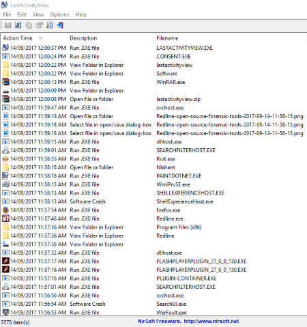Viewport: 307px width, 327px height.
Task: Open the File menu
Action: [7, 15]
